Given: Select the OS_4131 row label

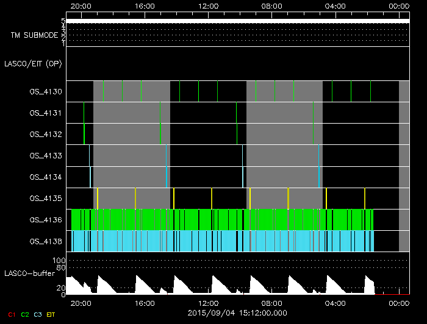Looking at the screenshot, I should point(46,113).
